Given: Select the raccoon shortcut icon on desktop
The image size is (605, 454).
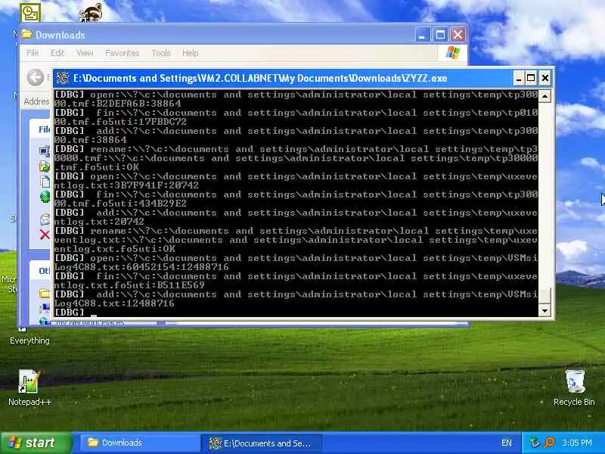Looking at the screenshot, I should tap(91, 13).
